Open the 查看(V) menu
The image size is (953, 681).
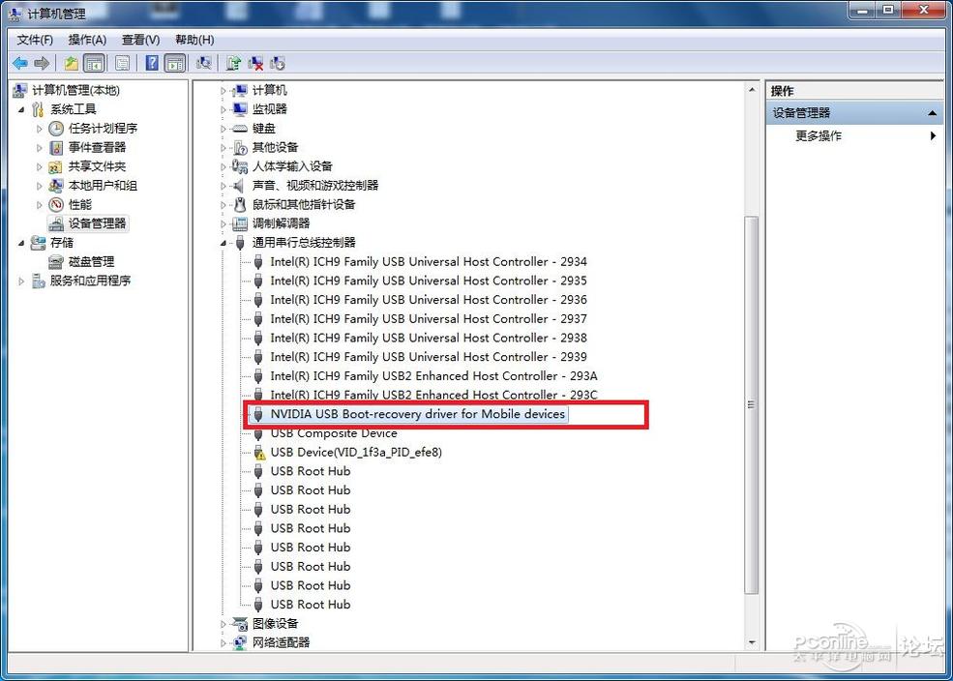(138, 40)
